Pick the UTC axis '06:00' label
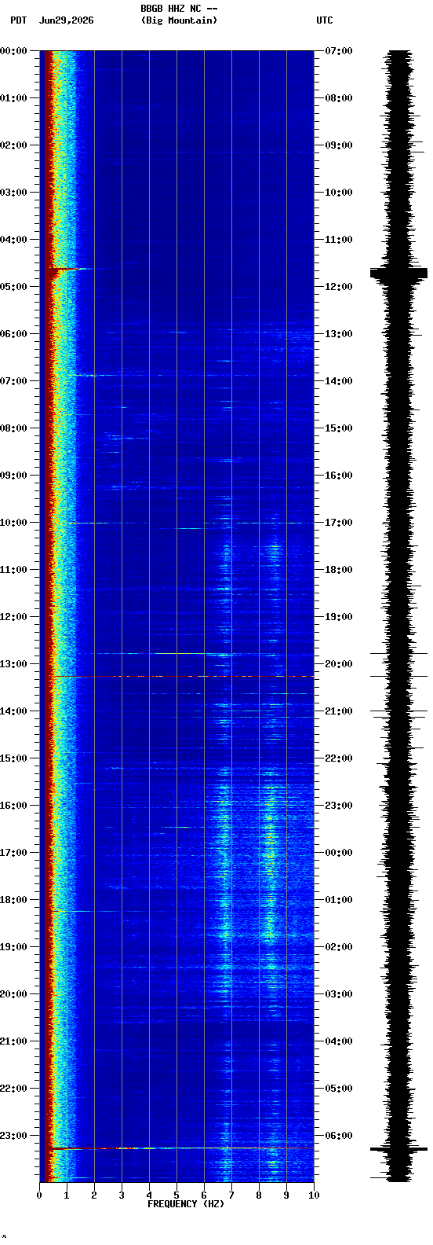This screenshot has width=433, height=1245. click(339, 1136)
